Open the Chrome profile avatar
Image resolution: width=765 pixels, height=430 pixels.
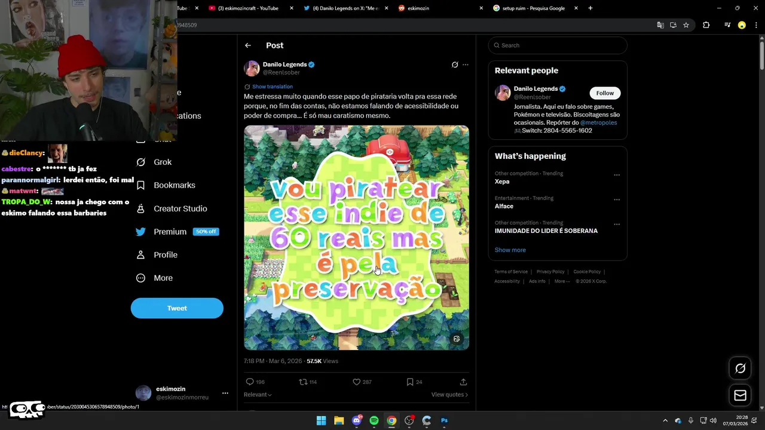(x=742, y=25)
